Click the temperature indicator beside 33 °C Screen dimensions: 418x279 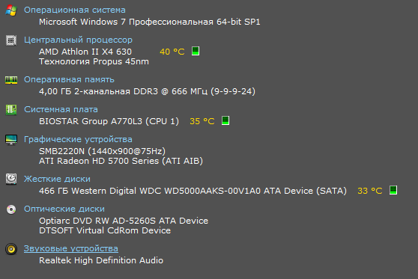[393, 190]
